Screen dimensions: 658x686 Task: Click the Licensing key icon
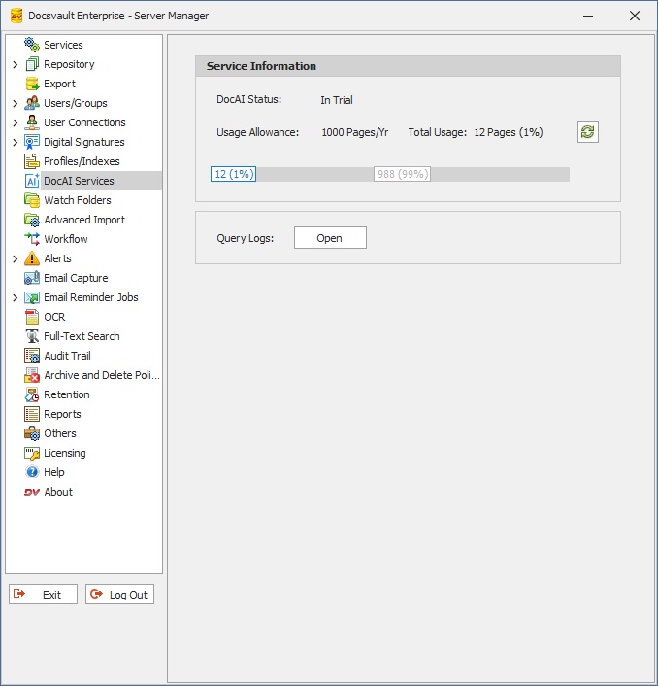click(x=31, y=453)
